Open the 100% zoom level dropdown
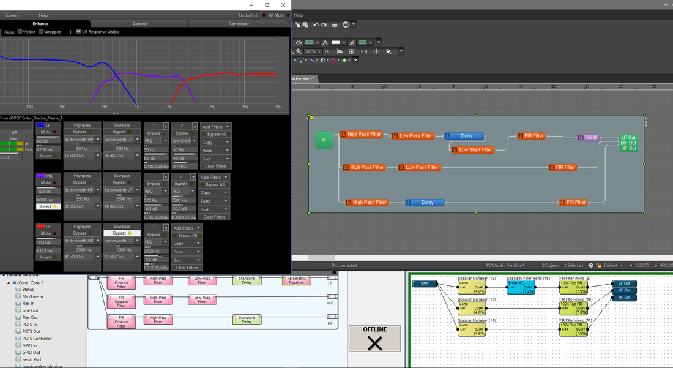This screenshot has width=673, height=368. tap(312, 51)
